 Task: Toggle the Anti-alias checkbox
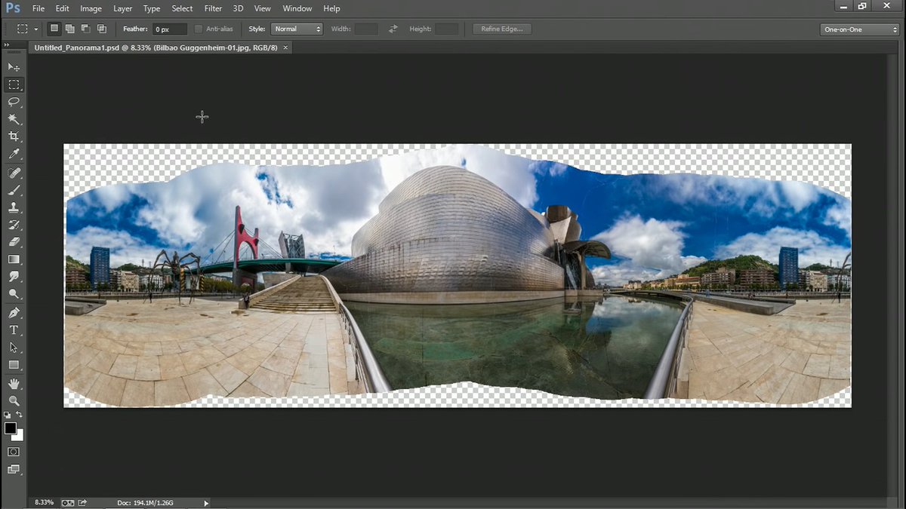coord(199,29)
